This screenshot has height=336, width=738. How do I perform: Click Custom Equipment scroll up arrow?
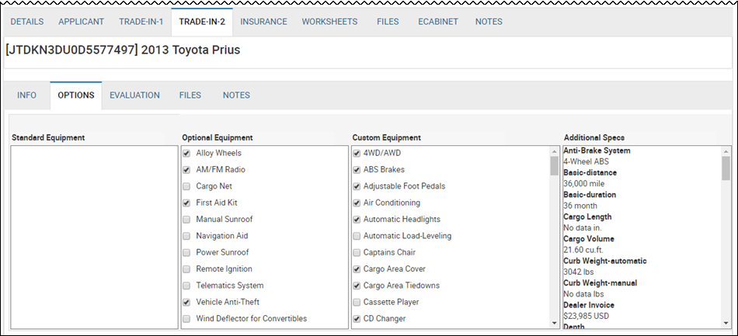[x=554, y=151]
